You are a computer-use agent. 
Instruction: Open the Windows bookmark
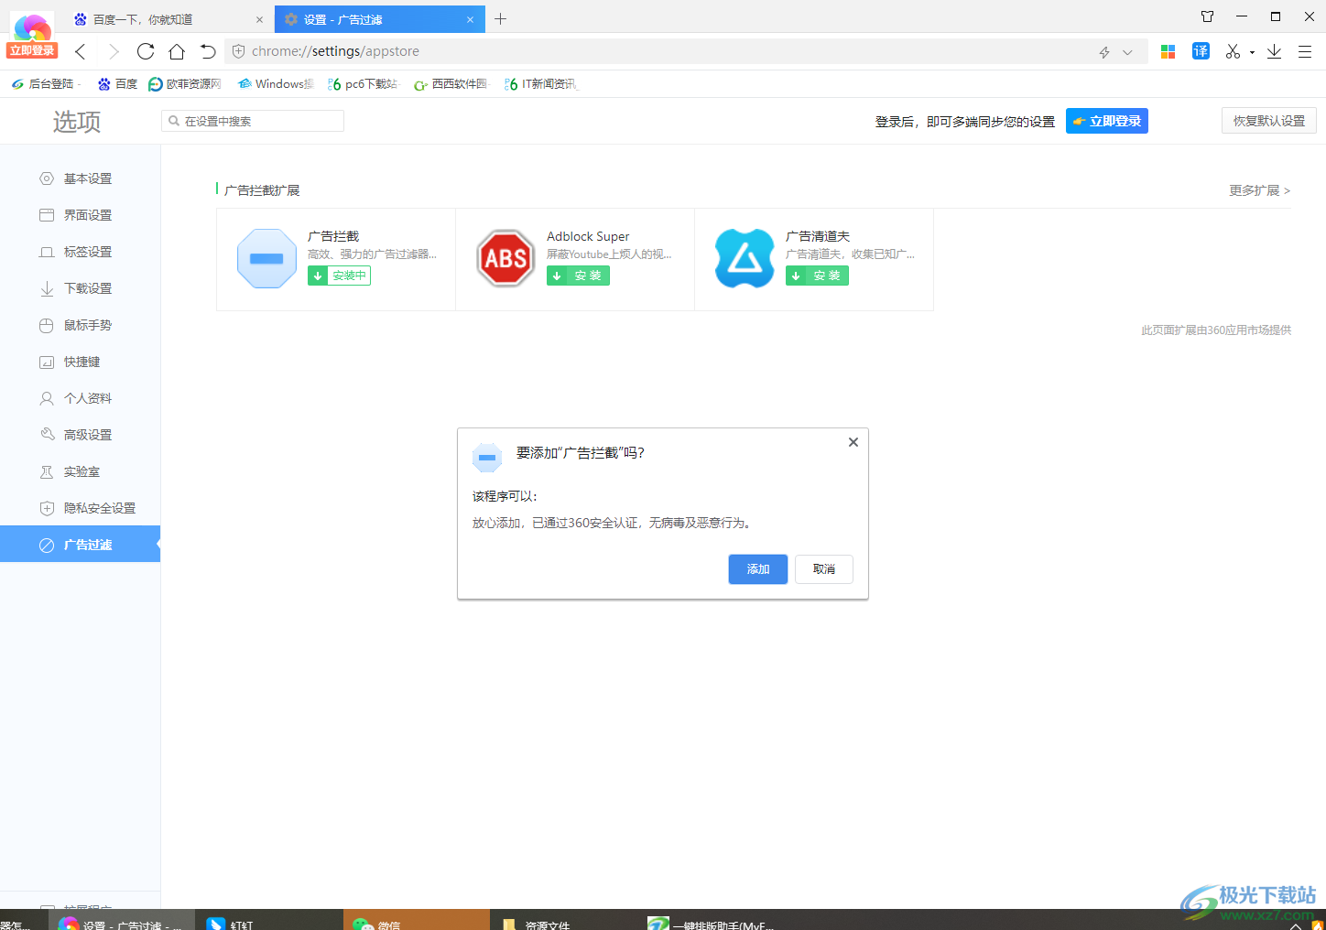tap(275, 84)
